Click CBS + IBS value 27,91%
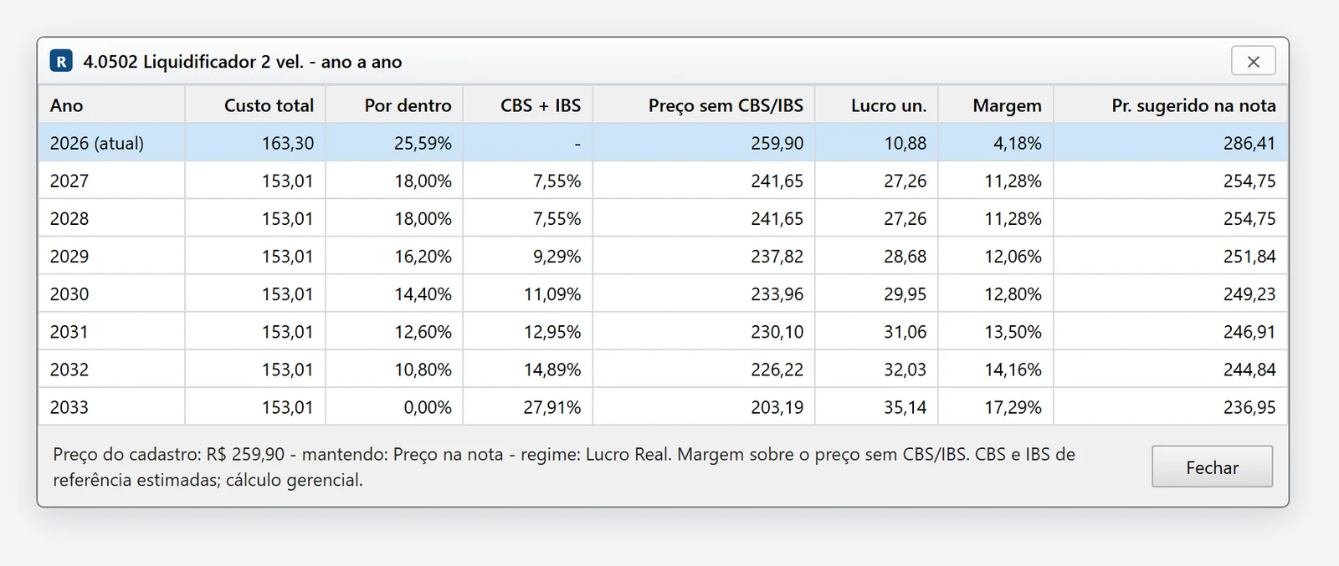 point(552,406)
